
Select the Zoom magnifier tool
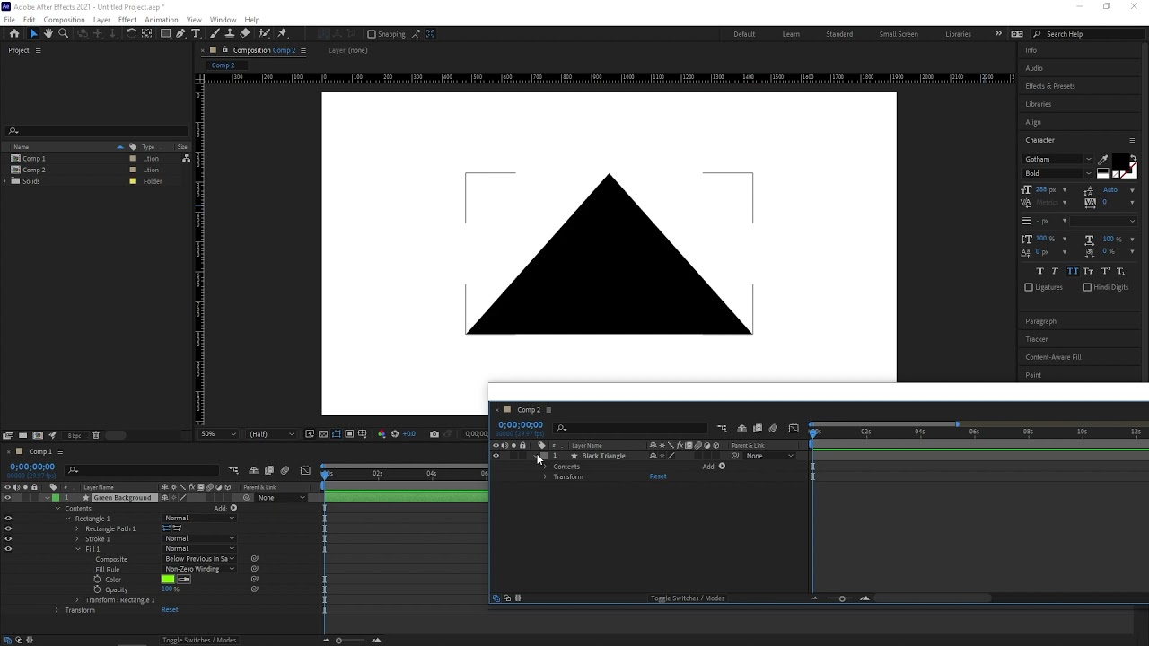63,33
